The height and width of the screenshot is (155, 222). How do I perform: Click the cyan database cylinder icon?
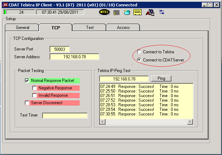[x=127, y=12]
